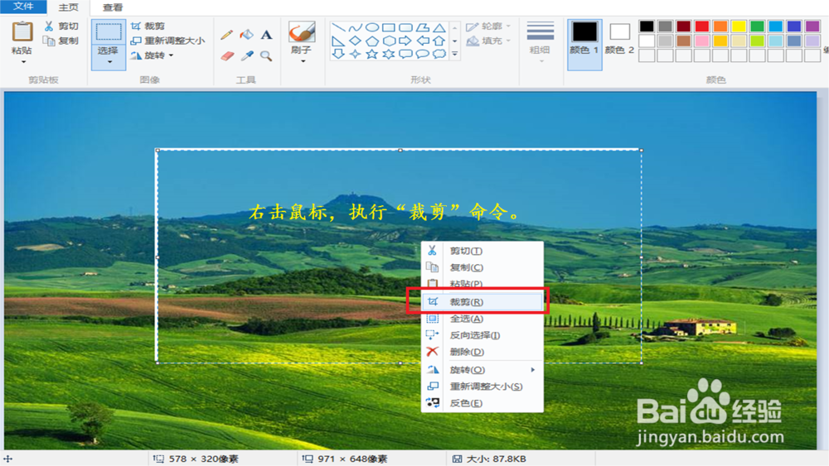Switch to the Home (主页) tab
This screenshot has height=466, width=829.
[68, 7]
